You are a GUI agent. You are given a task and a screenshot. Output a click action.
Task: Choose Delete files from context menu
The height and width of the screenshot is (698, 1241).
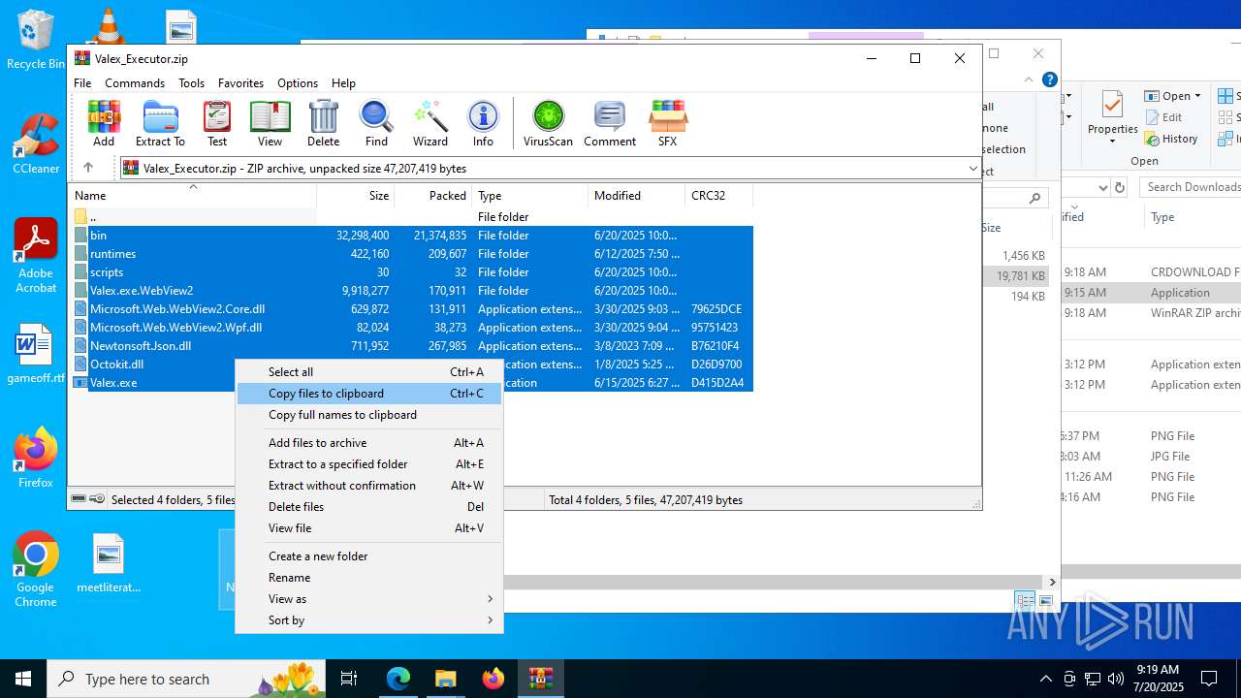[x=369, y=507]
